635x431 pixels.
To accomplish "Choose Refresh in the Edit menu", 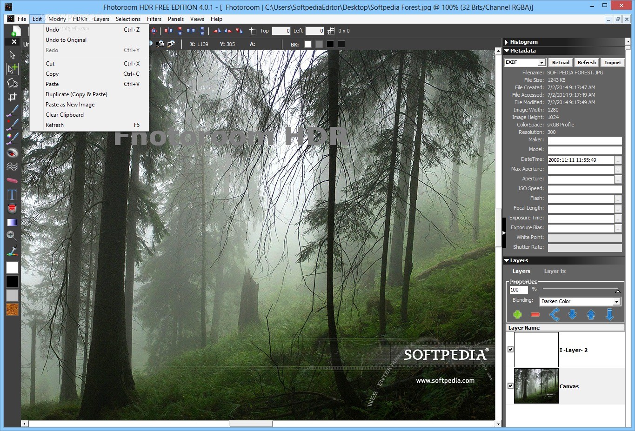I will click(89, 125).
